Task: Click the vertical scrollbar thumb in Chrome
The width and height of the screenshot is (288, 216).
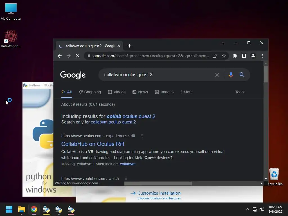Action: (x=266, y=74)
